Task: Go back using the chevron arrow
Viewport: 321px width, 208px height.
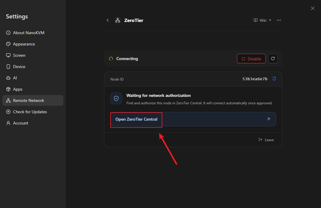Action: (108, 20)
